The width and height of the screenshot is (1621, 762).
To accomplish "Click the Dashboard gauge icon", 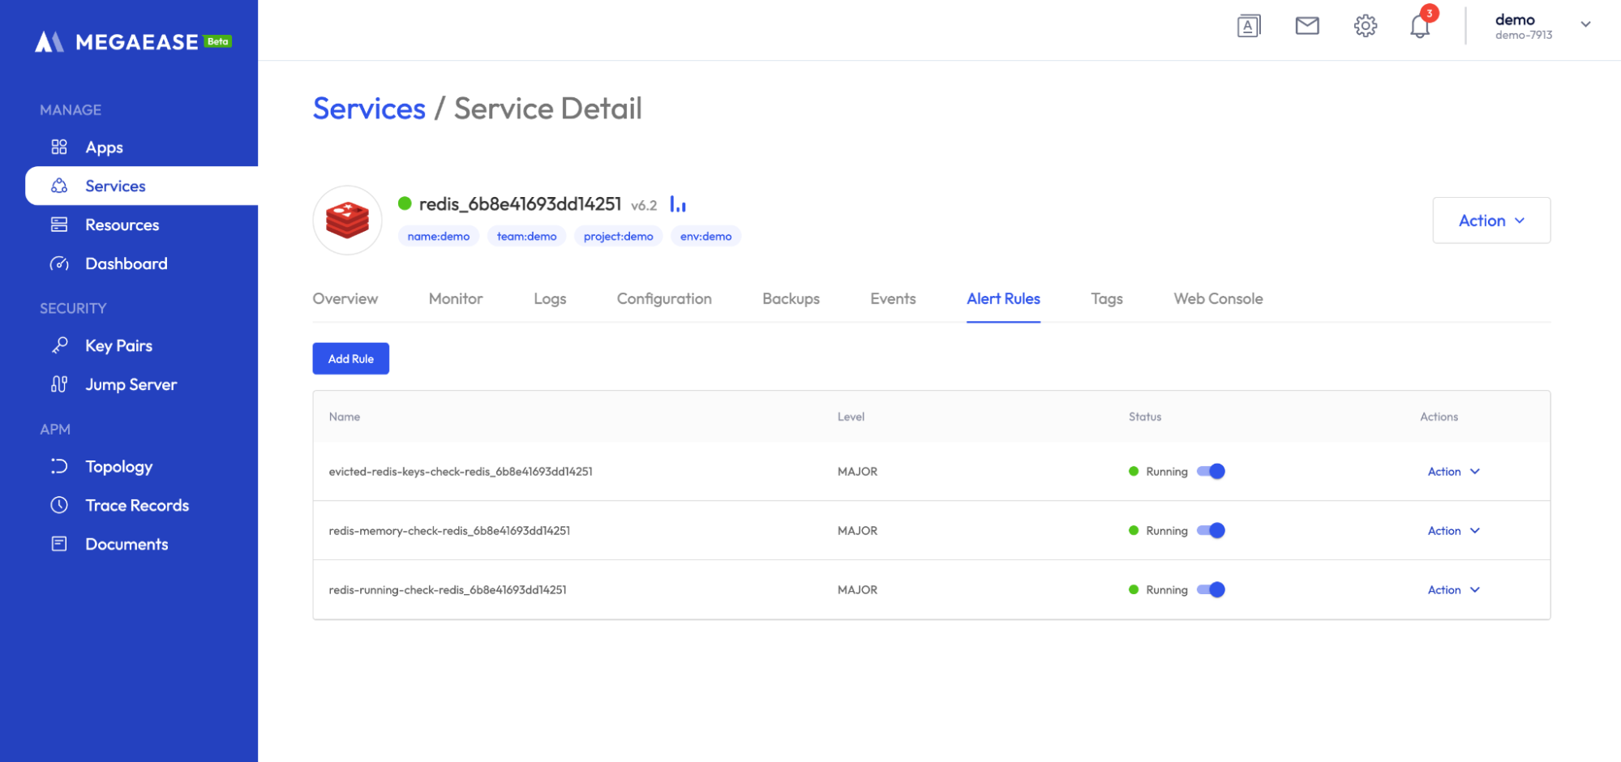I will tap(59, 263).
